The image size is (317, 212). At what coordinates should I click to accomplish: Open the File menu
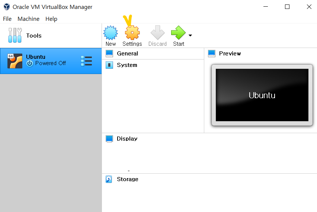[x=7, y=19]
